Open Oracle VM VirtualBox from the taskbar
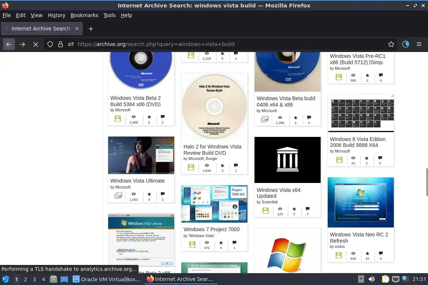428x285 pixels. pos(107,279)
